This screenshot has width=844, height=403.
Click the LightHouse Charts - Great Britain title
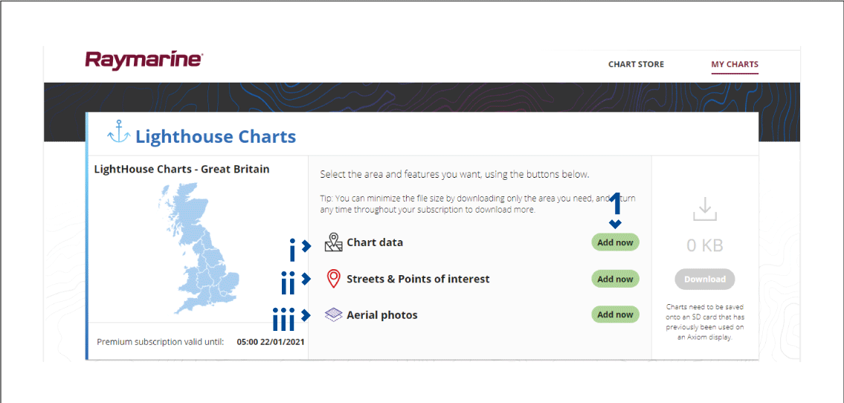(x=182, y=169)
